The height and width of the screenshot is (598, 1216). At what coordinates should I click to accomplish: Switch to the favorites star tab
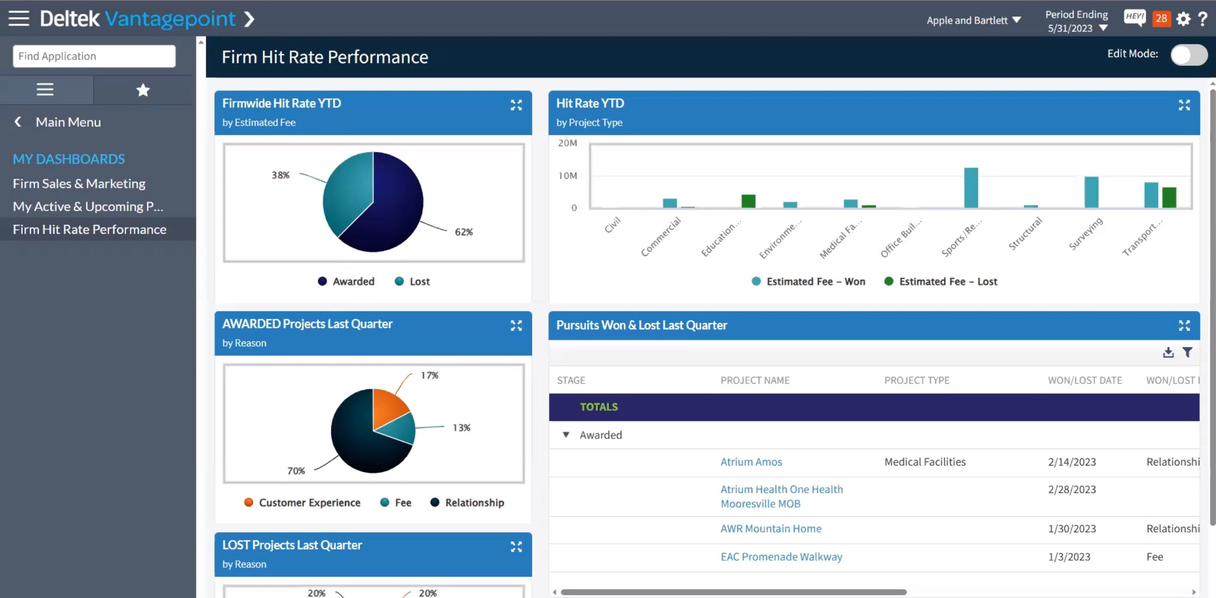click(x=143, y=89)
